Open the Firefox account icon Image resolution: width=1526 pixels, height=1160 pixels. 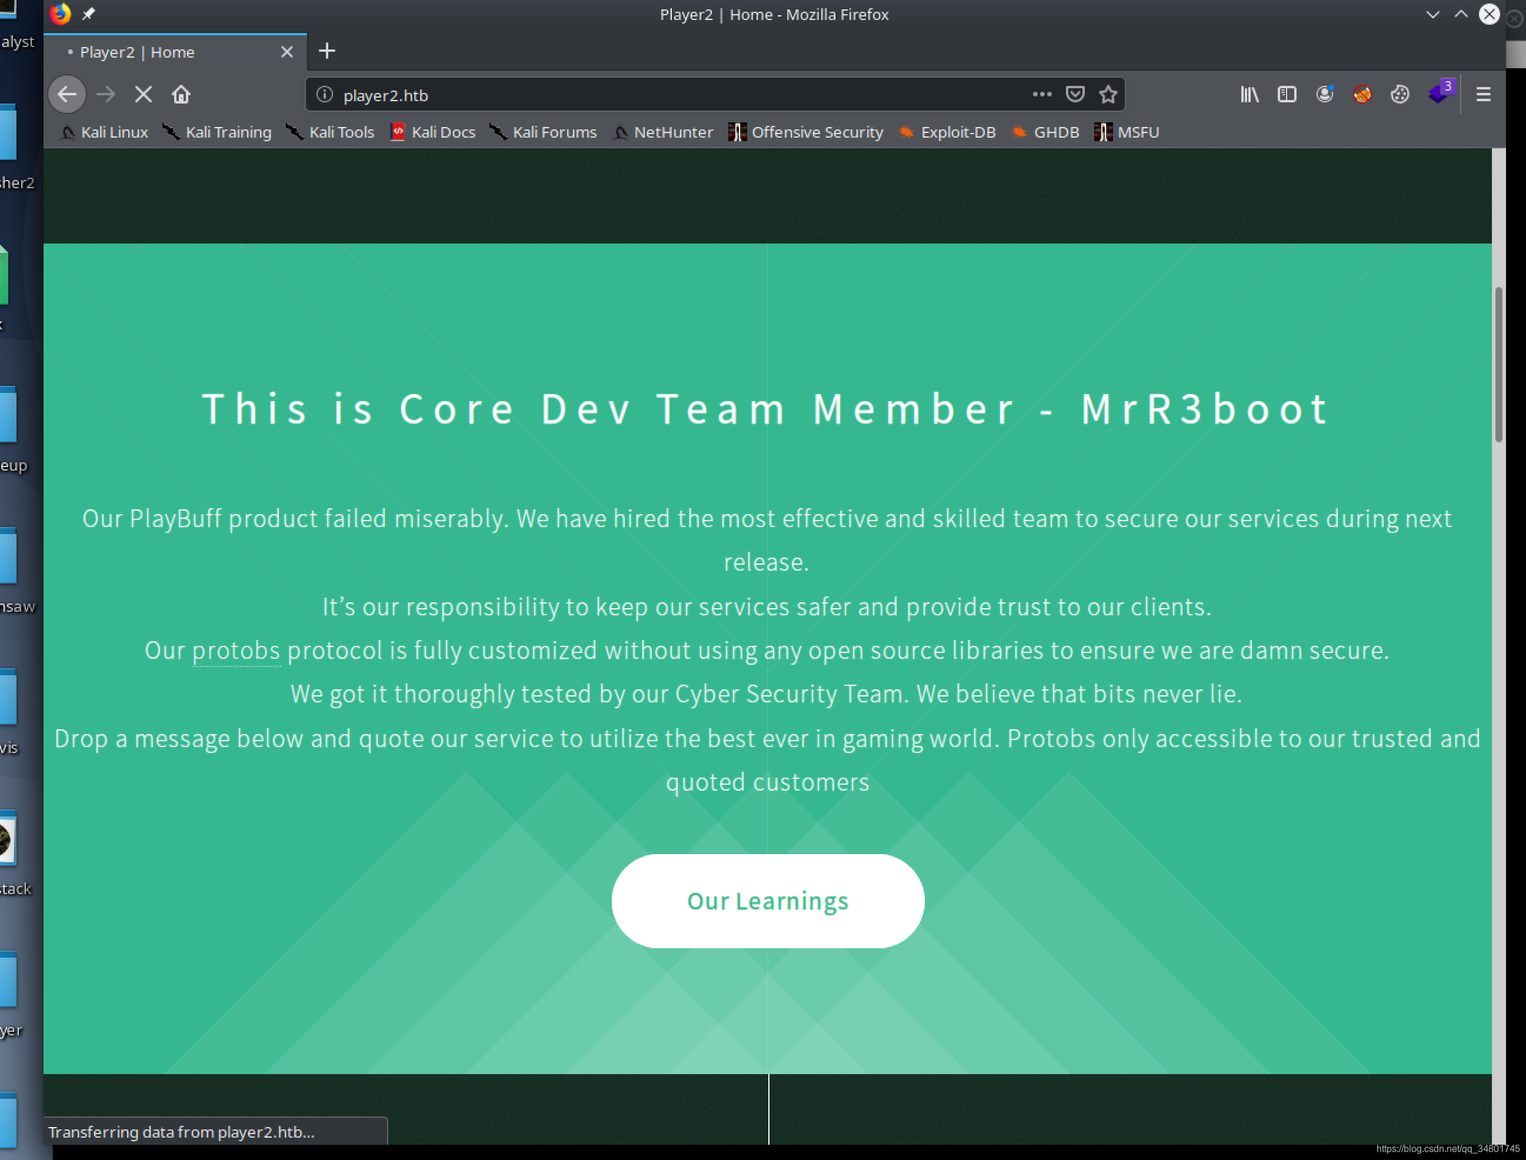[1324, 95]
